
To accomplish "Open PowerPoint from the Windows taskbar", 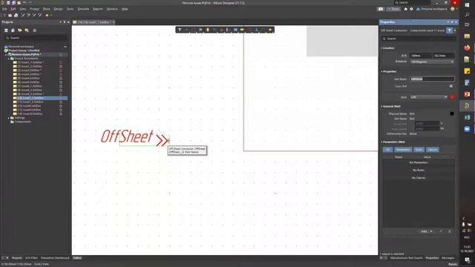I will tap(467, 94).
